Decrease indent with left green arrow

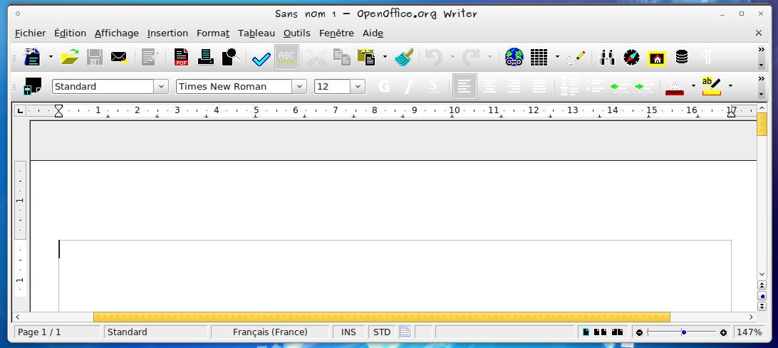pos(620,86)
